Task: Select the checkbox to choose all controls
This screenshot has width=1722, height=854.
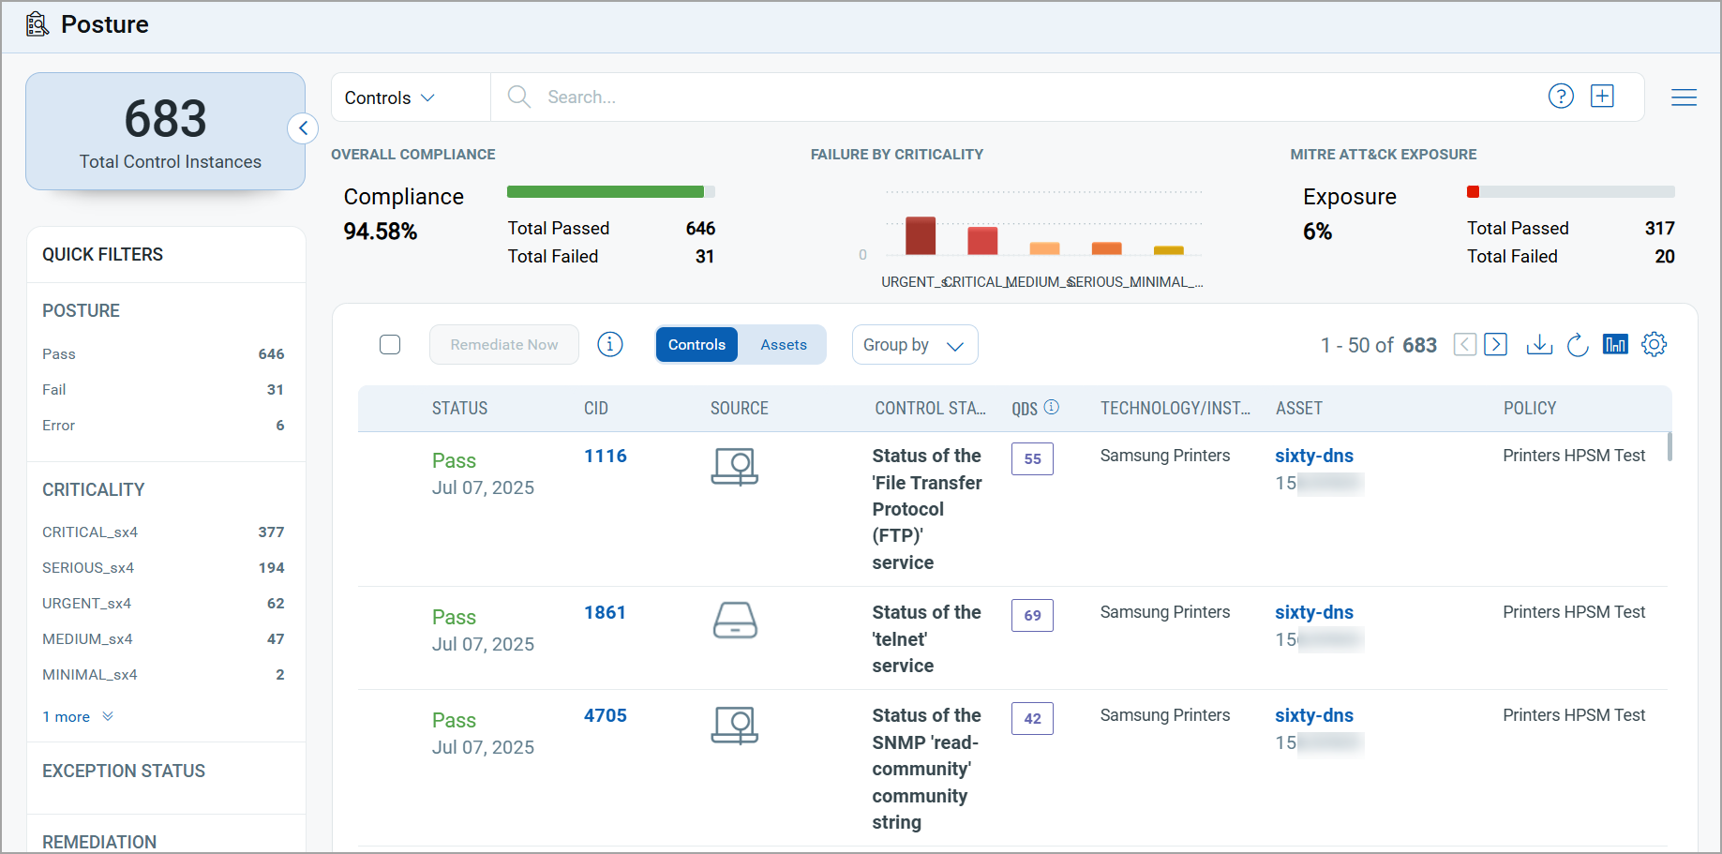Action: [x=390, y=344]
